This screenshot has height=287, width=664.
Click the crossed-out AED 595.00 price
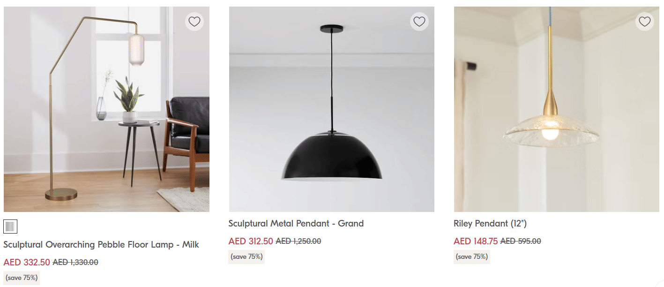[x=521, y=241]
